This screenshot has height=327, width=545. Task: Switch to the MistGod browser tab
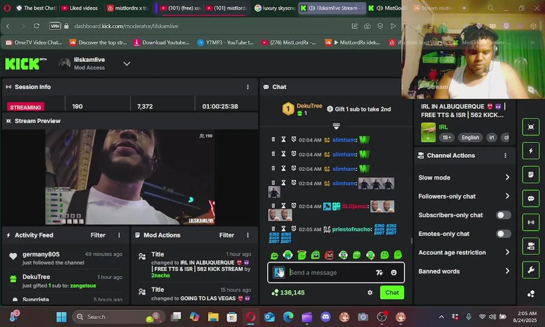(387, 8)
